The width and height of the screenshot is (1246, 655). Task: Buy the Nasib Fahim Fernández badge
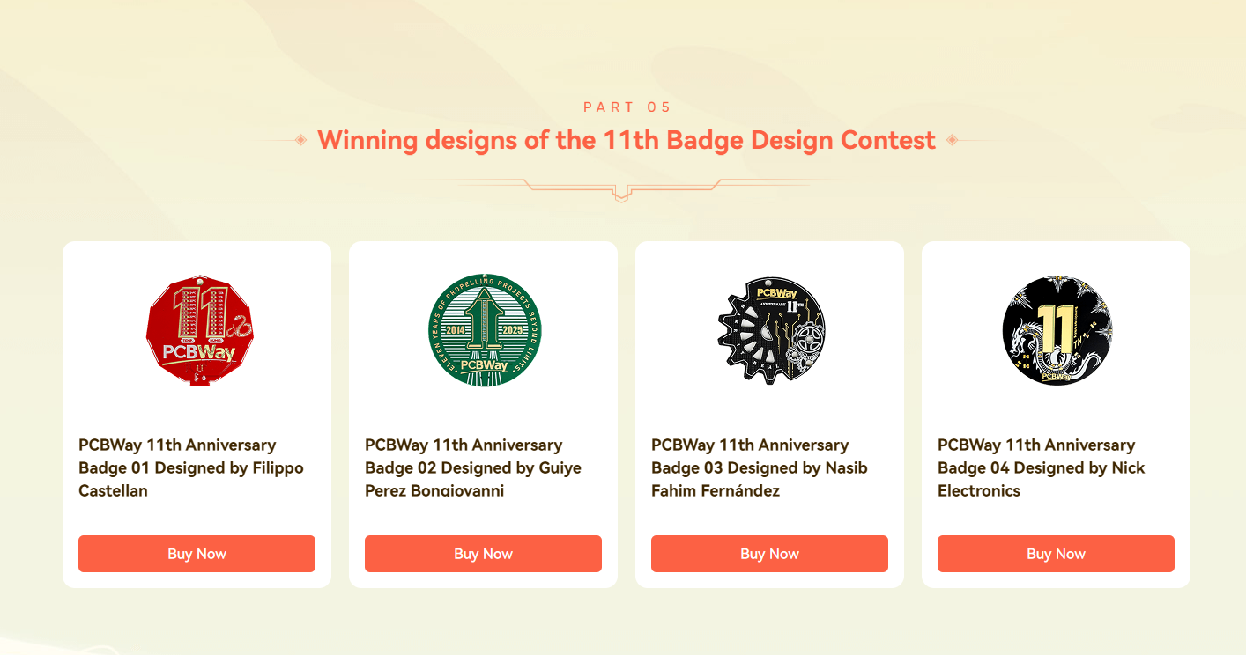coord(769,554)
